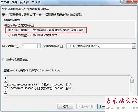Select the 固定宽度(W) radio button
The height and width of the screenshot is (112, 138).
(10, 35)
